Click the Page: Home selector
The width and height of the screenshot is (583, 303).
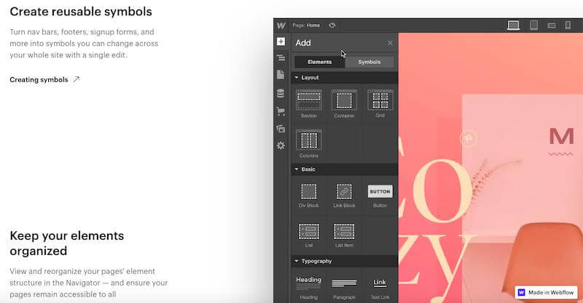[306, 25]
